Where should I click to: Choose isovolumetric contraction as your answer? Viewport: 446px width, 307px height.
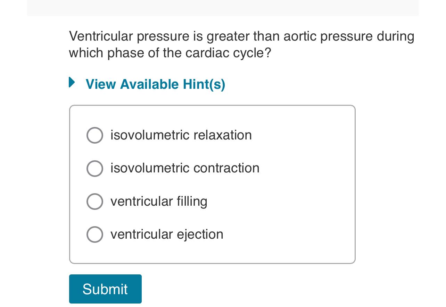(x=94, y=169)
